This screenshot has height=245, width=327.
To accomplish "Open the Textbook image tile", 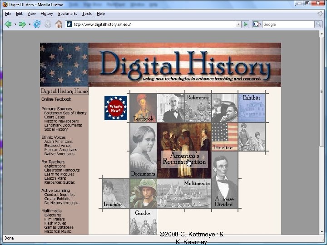I will pos(143,108).
